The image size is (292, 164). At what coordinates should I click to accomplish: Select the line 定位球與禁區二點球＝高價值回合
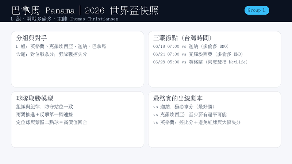click(51, 122)
